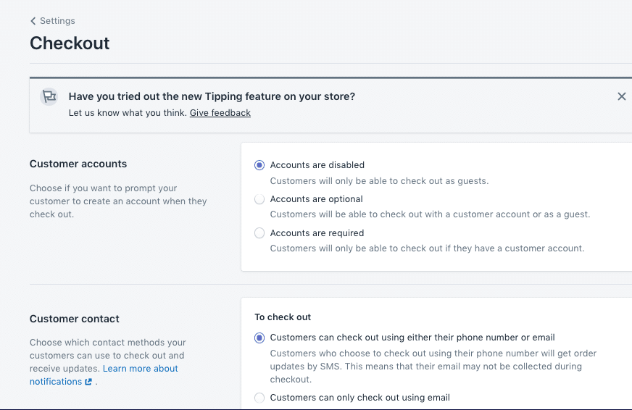Select the Accounts are required radio button
The width and height of the screenshot is (632, 410).
[259, 233]
